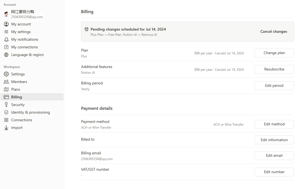Select Billing in the sidebar
The width and height of the screenshot is (307, 189).
coord(17,97)
